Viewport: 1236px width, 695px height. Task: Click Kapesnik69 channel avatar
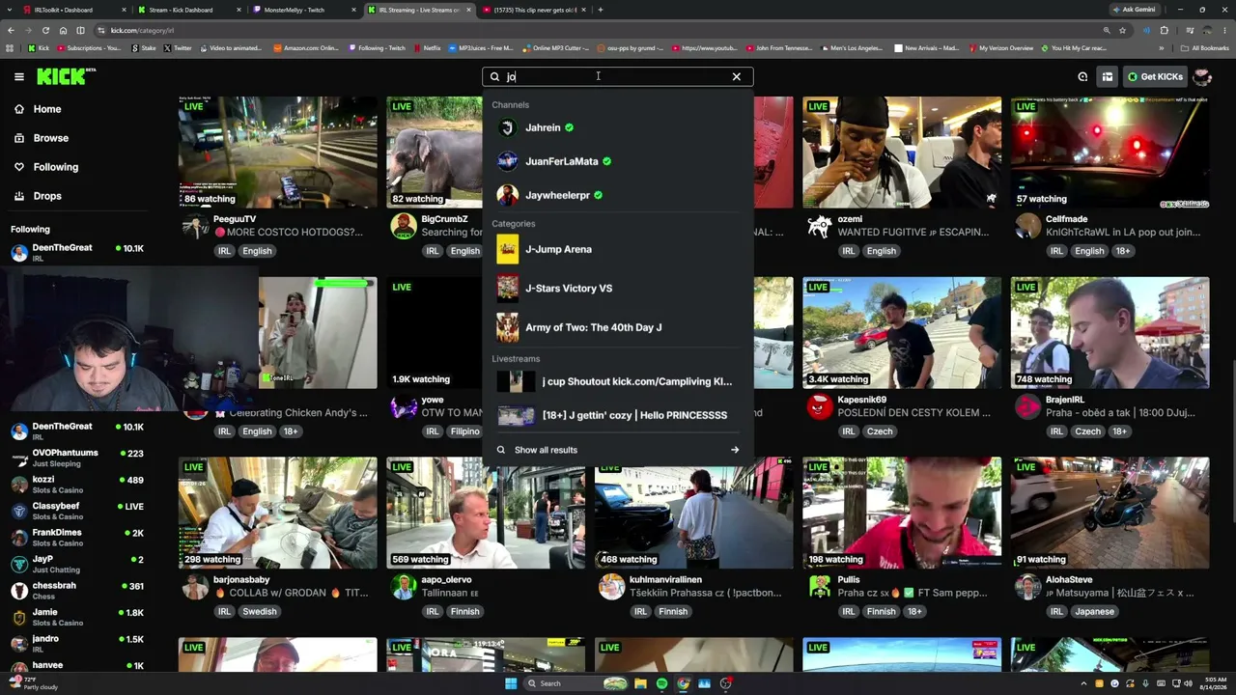pos(820,406)
